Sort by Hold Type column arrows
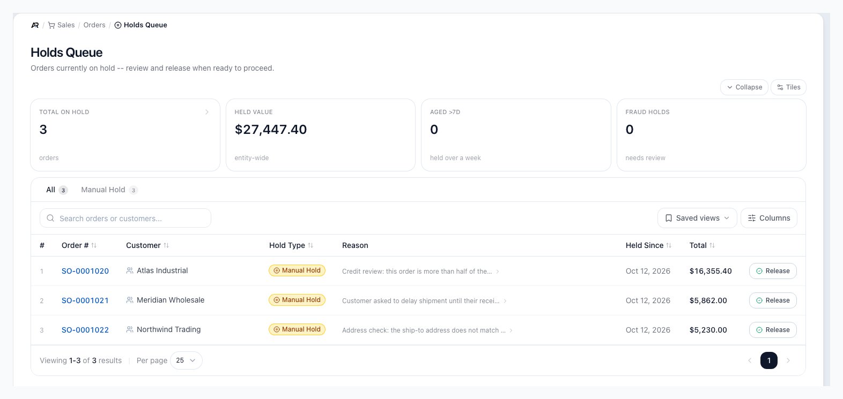The image size is (843, 399). click(x=310, y=245)
